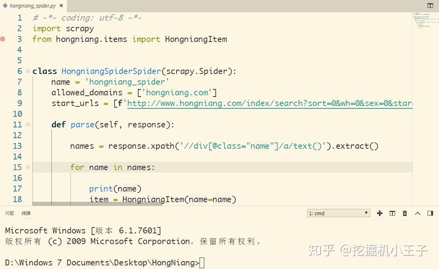Click the string 'hongniang_spider' on line 7

pos(127,82)
